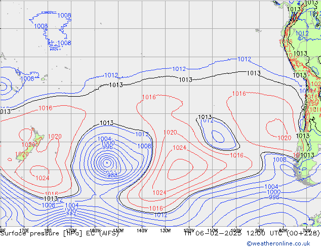Click the lowest 1008 label on the tropical contour
Image resolution: width=321 pixels, height=248 pixels.
click(64, 43)
